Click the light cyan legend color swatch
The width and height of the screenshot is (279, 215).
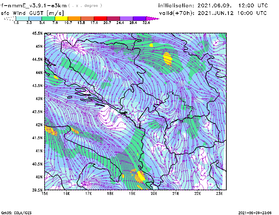[x=22, y=18]
